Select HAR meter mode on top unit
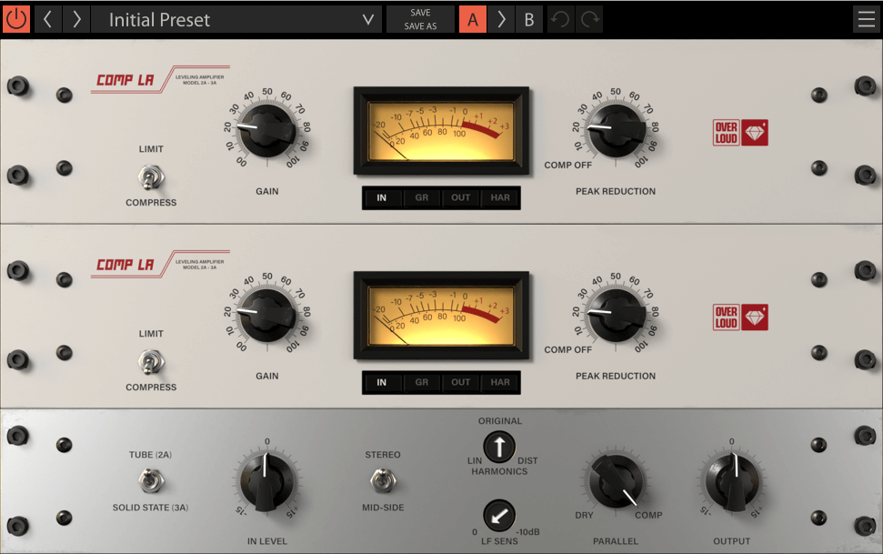Screen dimensions: 883x554 tap(500, 197)
